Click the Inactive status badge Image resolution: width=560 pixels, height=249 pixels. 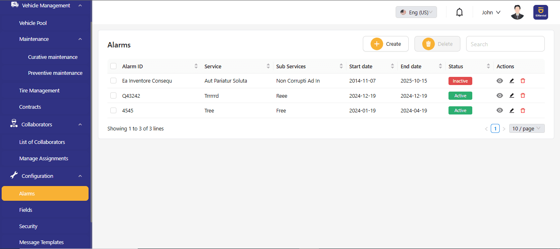(x=460, y=81)
